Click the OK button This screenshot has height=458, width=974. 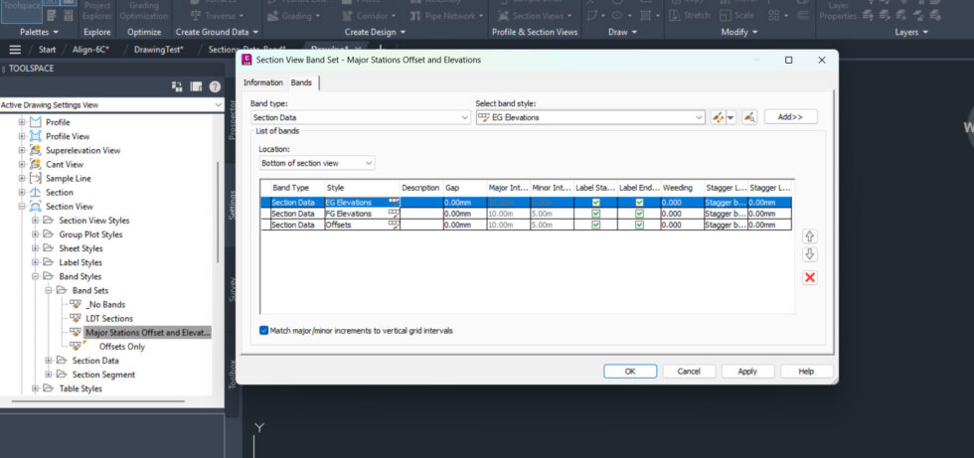(630, 372)
